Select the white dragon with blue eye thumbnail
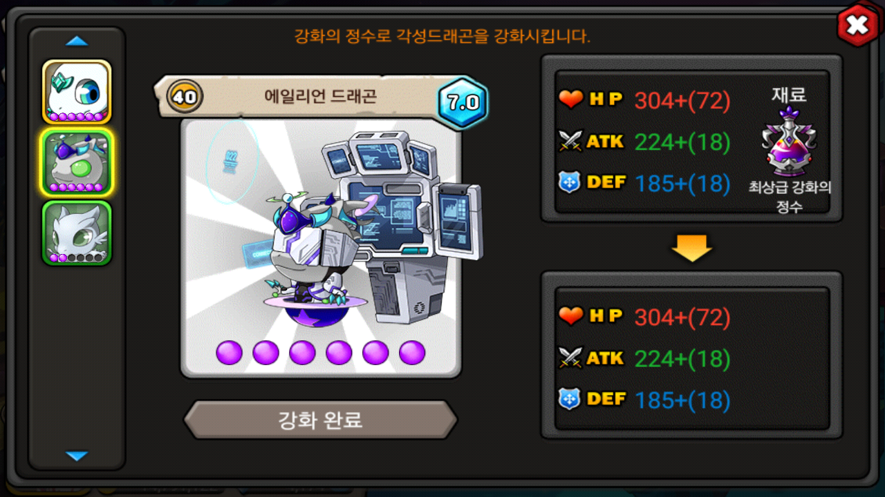885x497 pixels. point(77,92)
